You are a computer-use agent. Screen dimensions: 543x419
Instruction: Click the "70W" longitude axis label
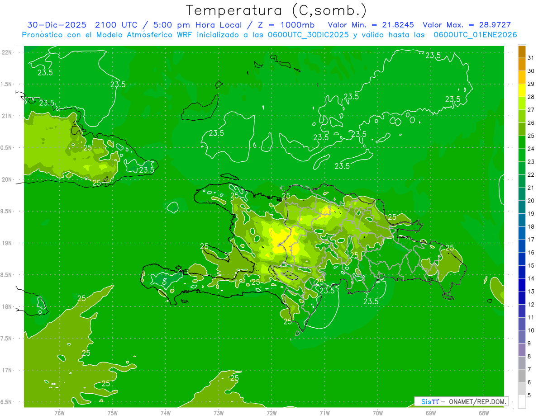click(x=377, y=413)
